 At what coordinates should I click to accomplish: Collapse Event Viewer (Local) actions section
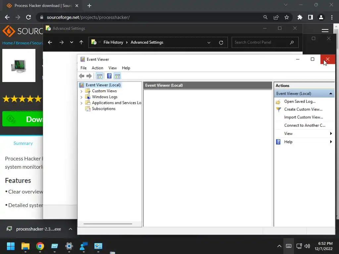tap(331, 94)
